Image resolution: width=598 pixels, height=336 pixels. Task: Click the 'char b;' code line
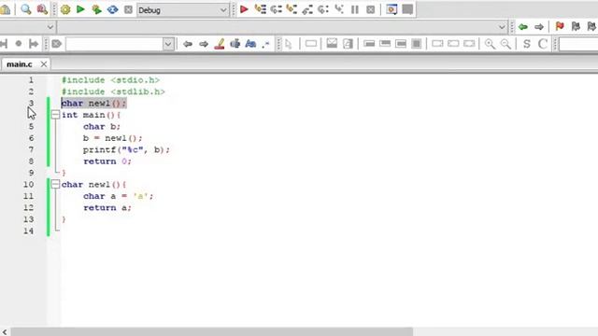[102, 127]
